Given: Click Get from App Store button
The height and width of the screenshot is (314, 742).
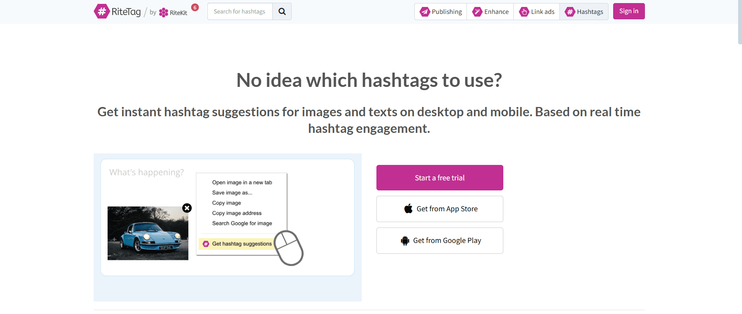Looking at the screenshot, I should (x=439, y=209).
